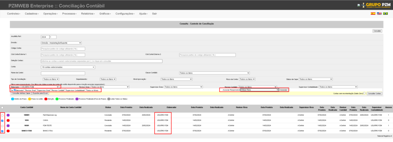The image size is (393, 142).
Task: Open the Relatórios menu
Action: 88,13
